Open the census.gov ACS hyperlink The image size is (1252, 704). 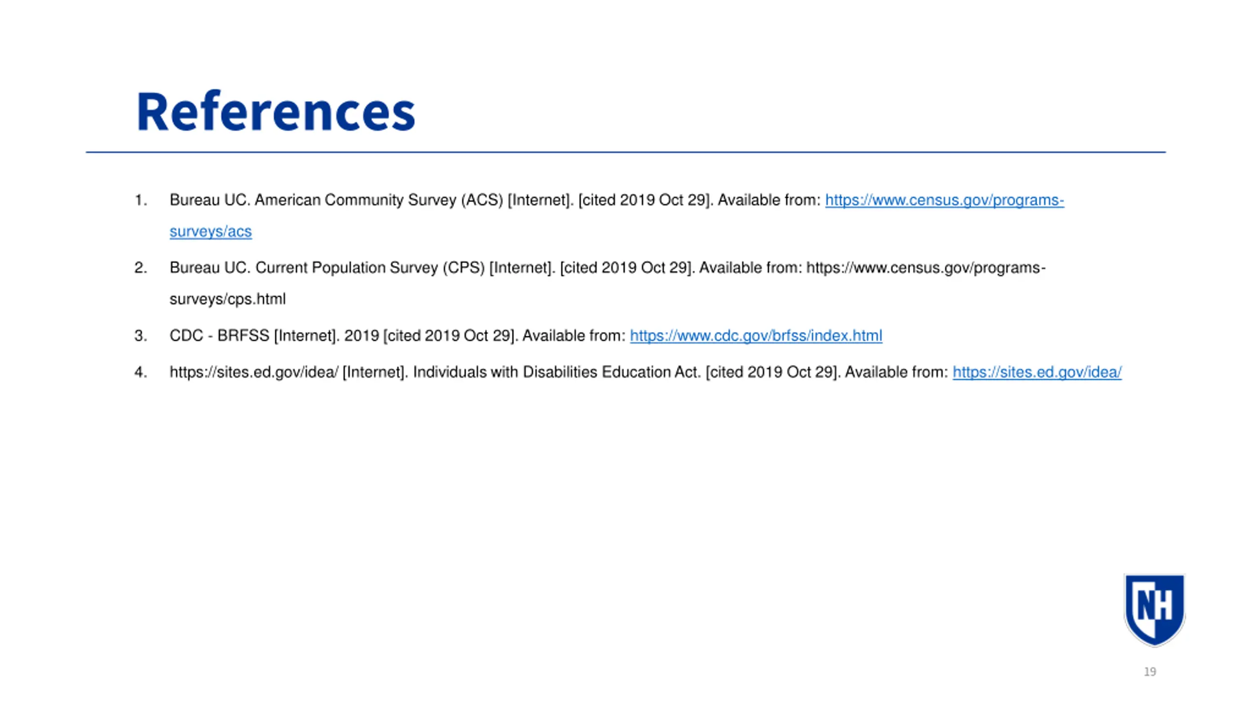[x=944, y=200]
